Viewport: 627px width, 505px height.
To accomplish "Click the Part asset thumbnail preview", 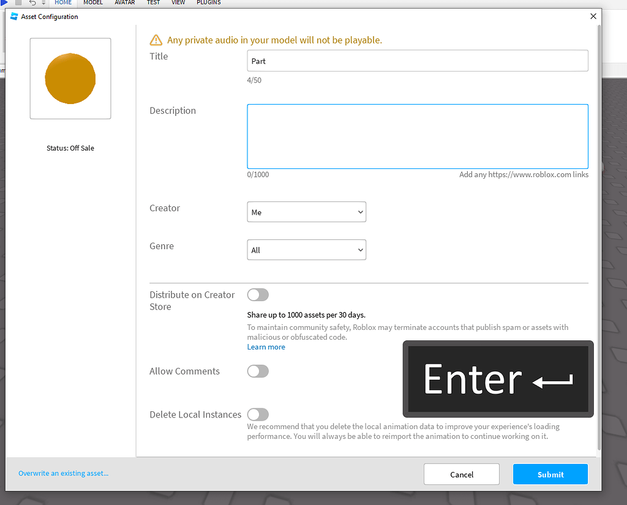I will (x=70, y=78).
